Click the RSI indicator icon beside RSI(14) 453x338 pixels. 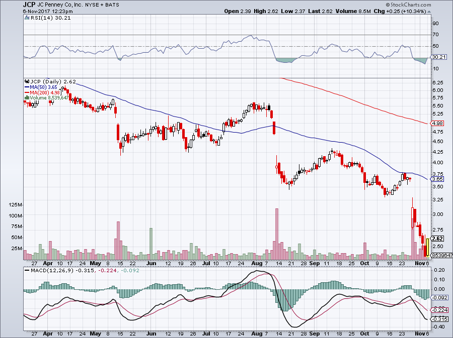(x=27, y=18)
